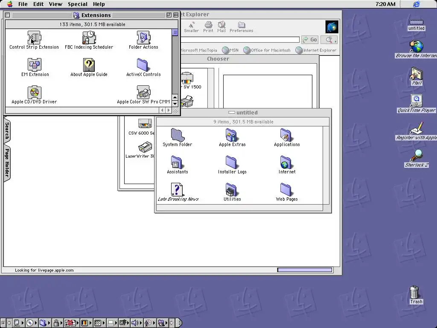The image size is (437, 328).
Task: Select the Control Strip Extension icon
Action: [x=34, y=38]
